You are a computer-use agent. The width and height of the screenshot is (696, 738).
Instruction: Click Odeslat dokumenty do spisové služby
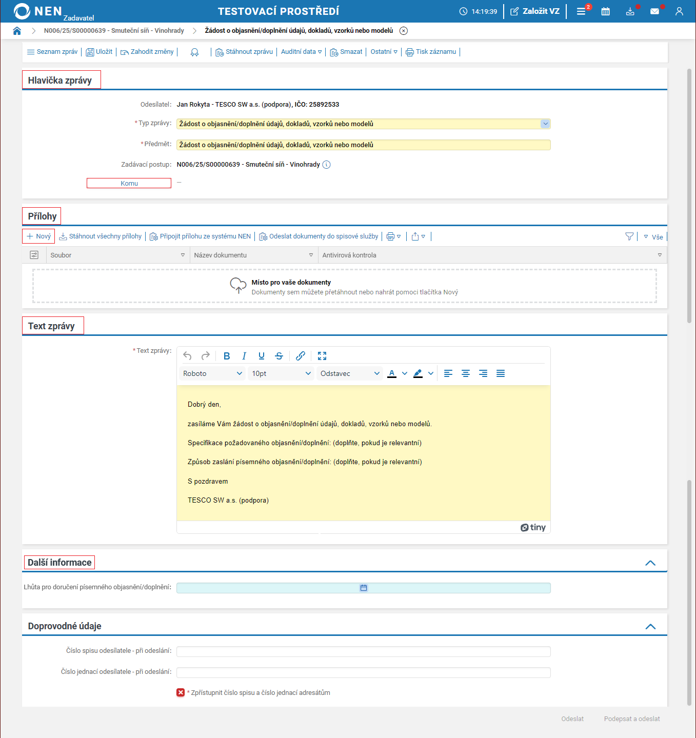pos(319,236)
